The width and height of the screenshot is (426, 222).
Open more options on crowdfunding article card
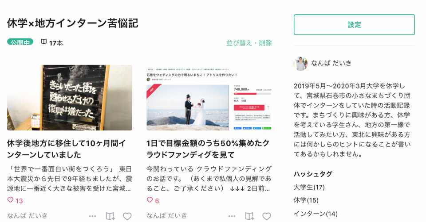(x=232, y=216)
